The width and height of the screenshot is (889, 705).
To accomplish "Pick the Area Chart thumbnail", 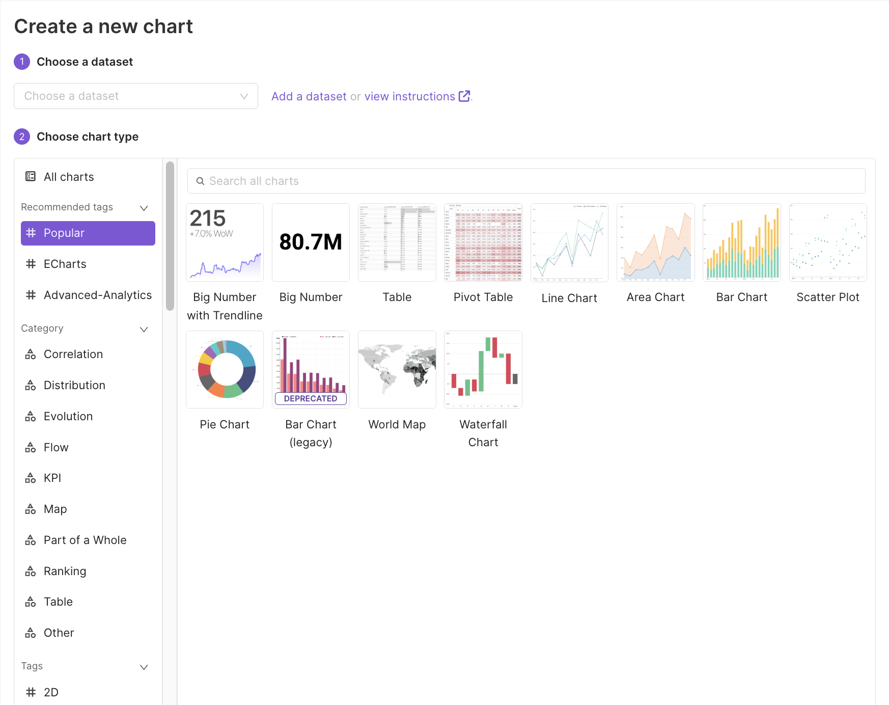I will (x=655, y=242).
